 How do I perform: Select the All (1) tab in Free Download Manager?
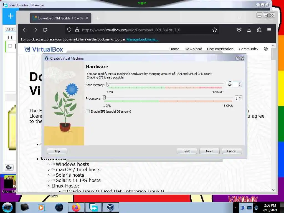[10, 29]
